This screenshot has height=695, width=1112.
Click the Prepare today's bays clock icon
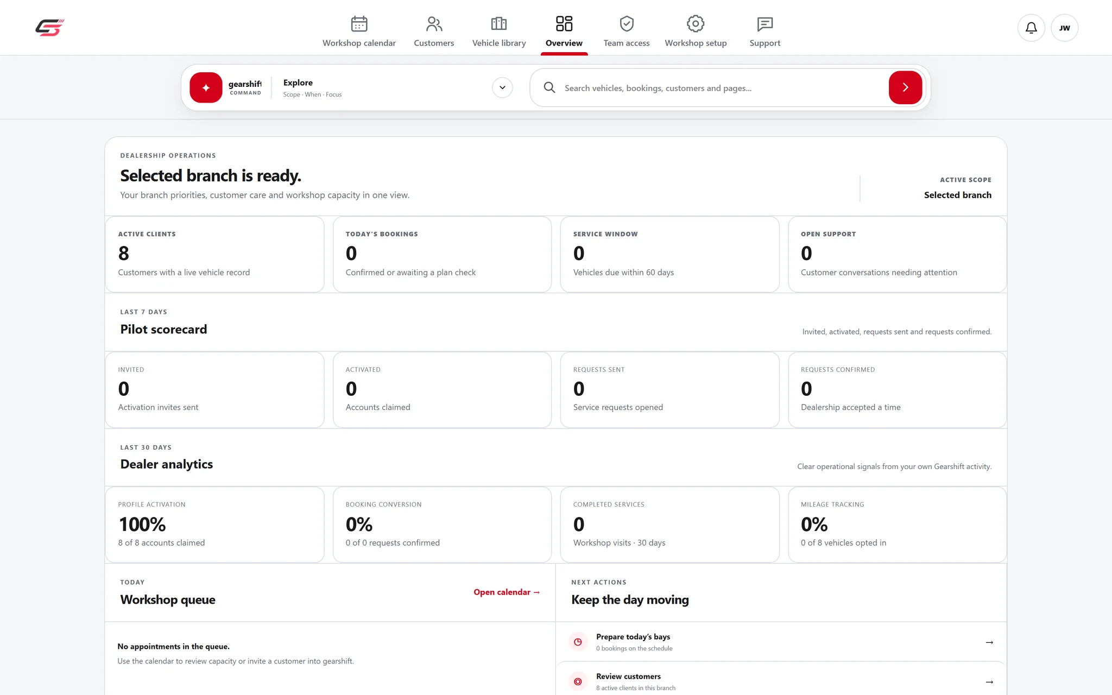(578, 642)
